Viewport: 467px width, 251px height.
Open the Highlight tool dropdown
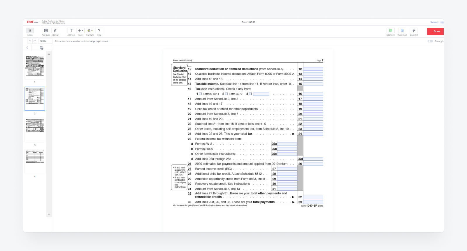point(90,30)
